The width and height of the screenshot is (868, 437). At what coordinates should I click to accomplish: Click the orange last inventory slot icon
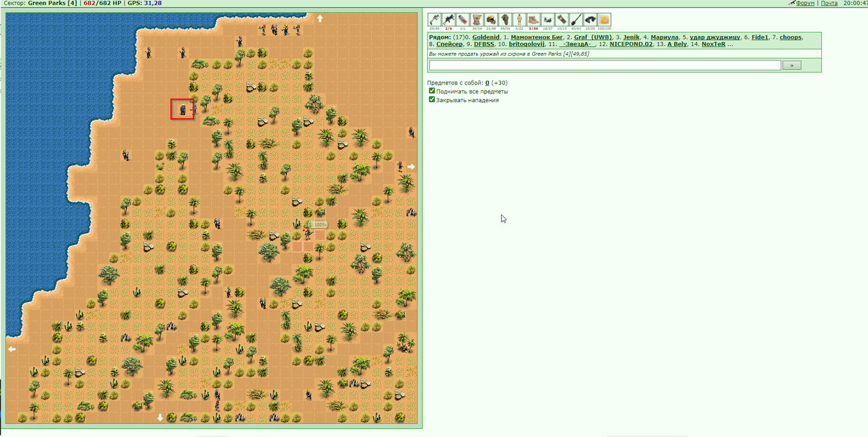pos(604,20)
